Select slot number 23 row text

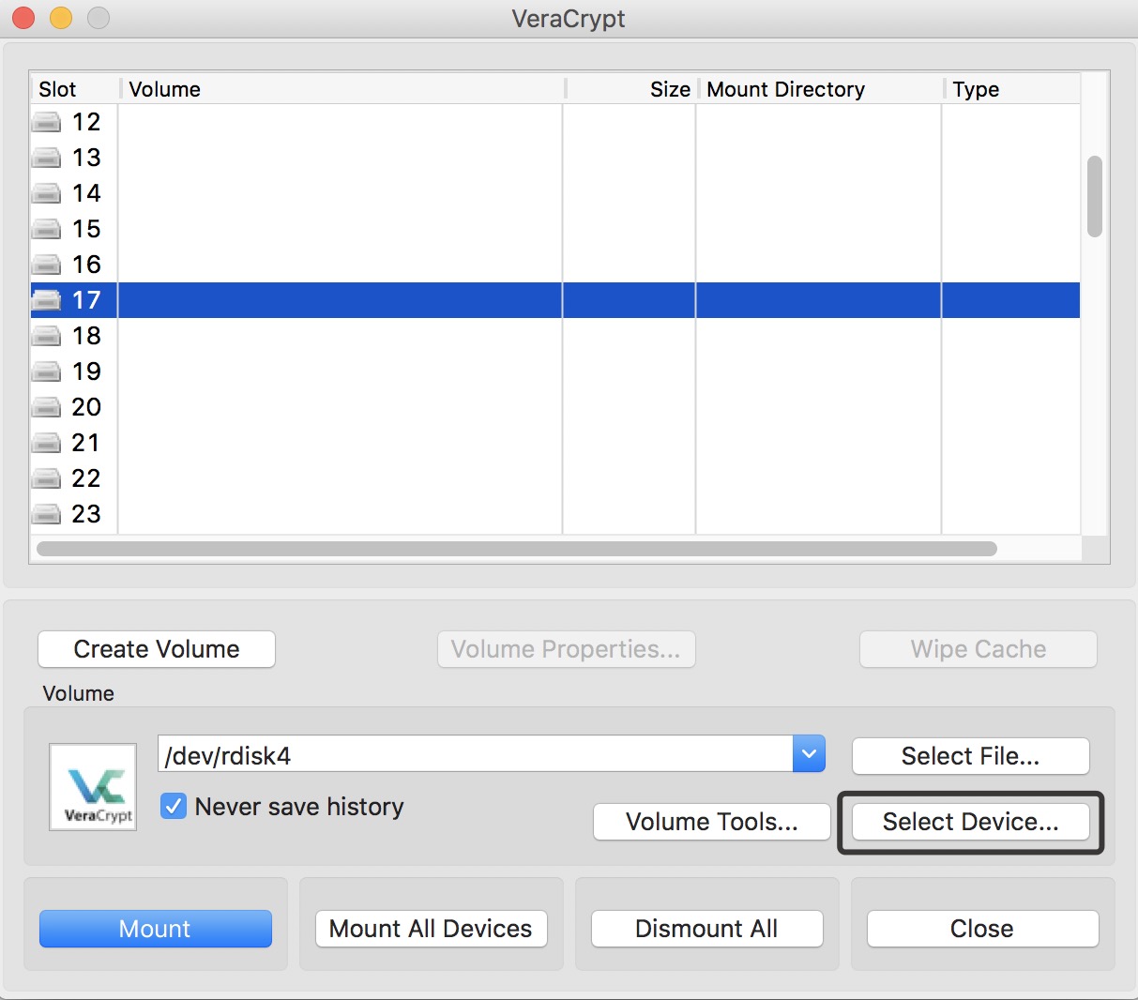[86, 514]
